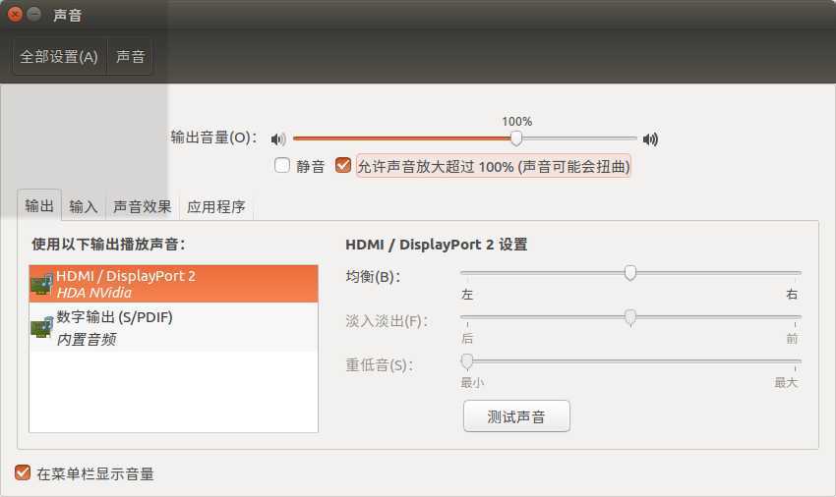The height and width of the screenshot is (497, 836).
Task: Click the 100% volume marker label
Action: click(x=516, y=122)
